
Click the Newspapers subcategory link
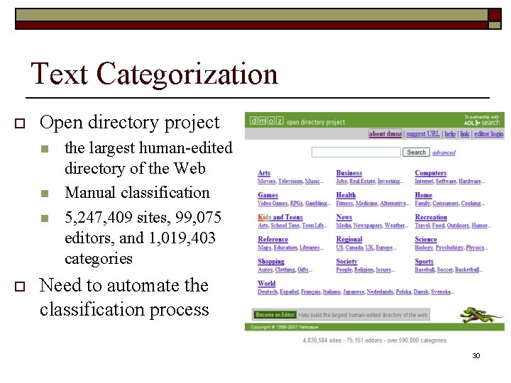click(368, 226)
